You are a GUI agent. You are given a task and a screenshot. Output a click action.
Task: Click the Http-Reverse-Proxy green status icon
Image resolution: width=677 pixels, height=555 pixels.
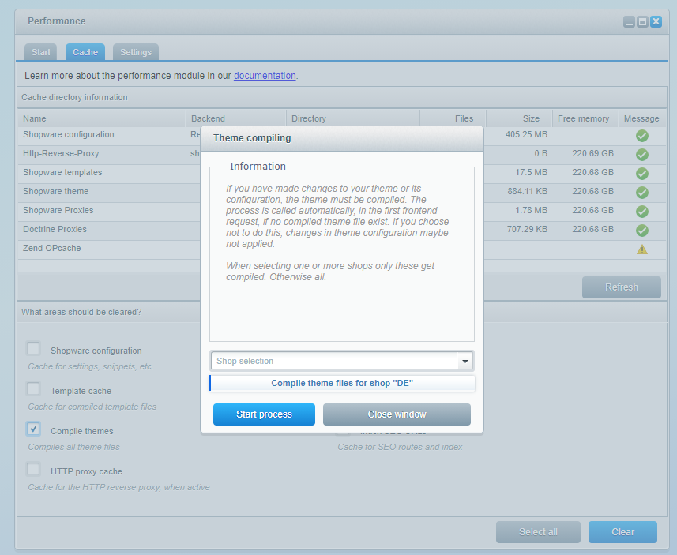641,155
